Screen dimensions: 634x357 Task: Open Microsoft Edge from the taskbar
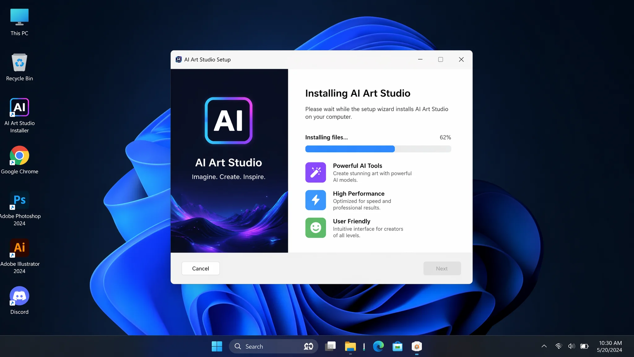[378, 346]
